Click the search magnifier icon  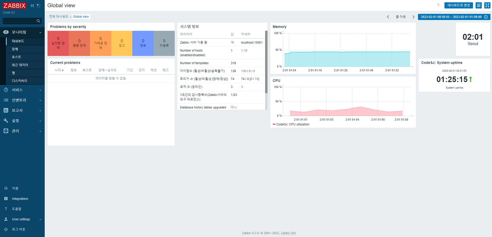click(39, 21)
